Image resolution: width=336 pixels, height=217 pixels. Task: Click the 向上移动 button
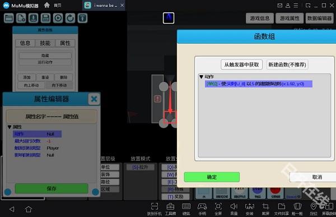(x=31, y=85)
